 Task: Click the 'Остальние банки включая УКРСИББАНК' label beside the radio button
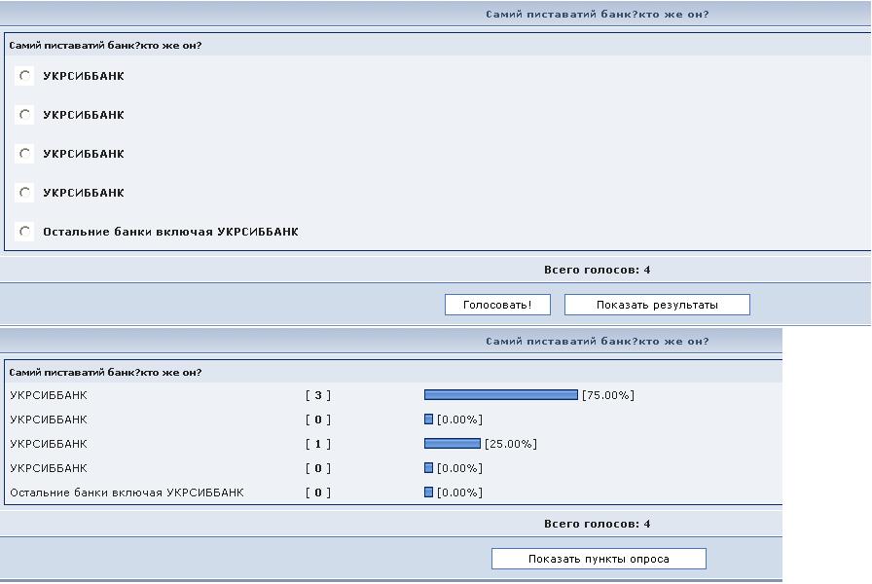170,232
